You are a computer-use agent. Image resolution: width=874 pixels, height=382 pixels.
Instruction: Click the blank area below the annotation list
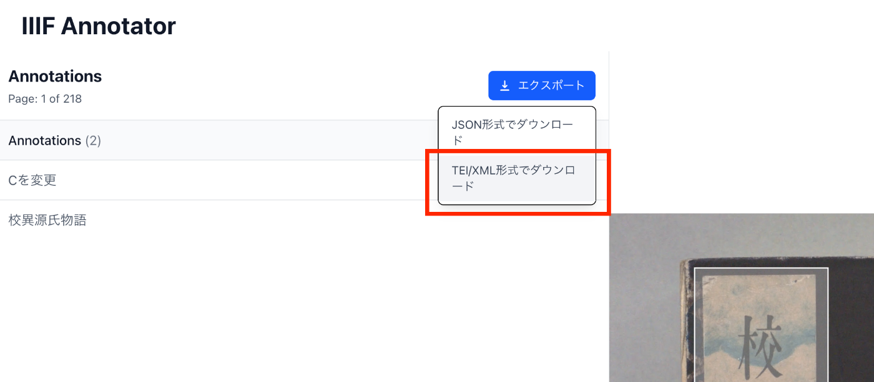click(x=250, y=299)
